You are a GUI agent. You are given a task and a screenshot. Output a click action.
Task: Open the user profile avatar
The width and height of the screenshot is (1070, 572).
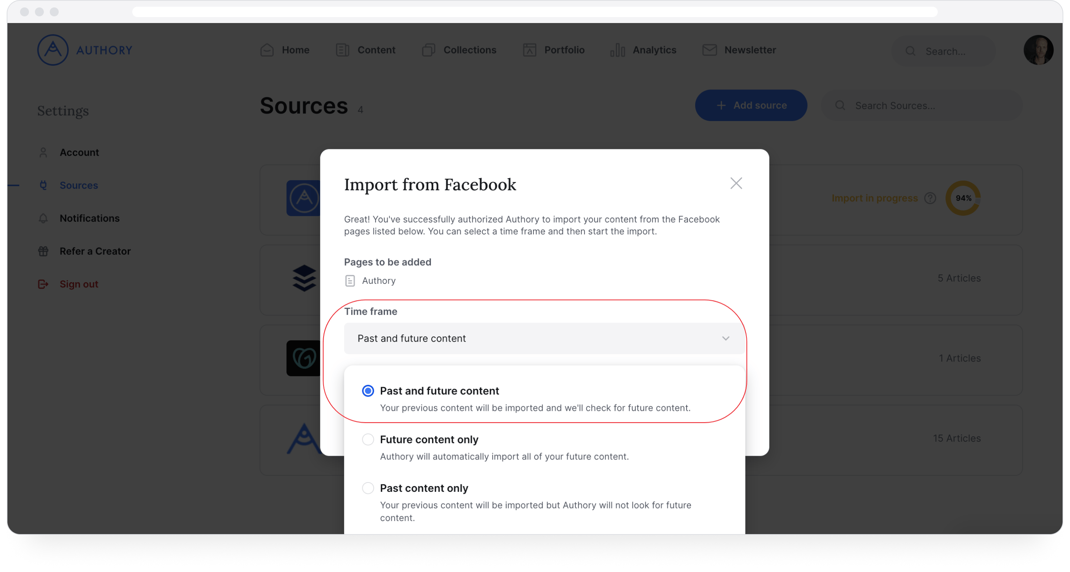coord(1038,50)
